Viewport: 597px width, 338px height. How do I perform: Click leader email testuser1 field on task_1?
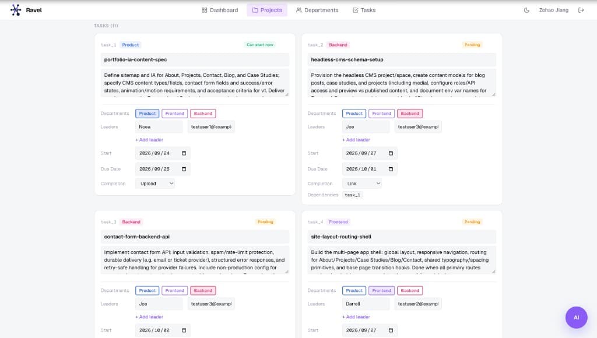tap(211, 127)
